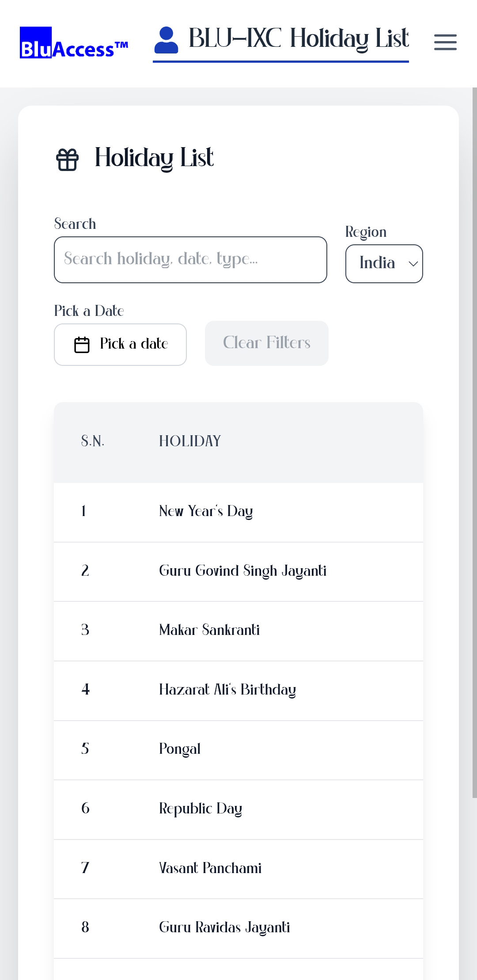Click the page vertical scrollbar

[x=474, y=442]
